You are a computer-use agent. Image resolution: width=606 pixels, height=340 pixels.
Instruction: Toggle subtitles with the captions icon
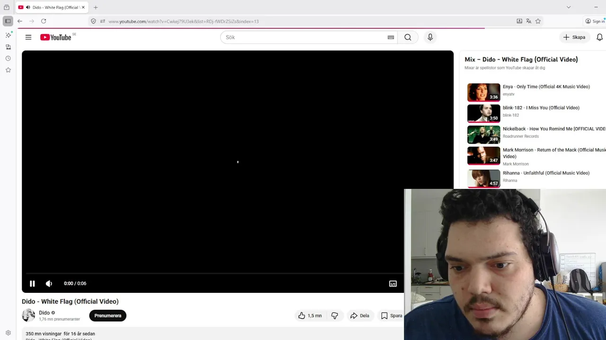(393, 283)
